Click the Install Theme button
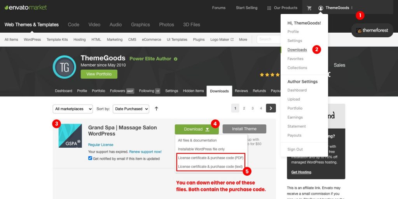Screen dimensions: 398x199 (x=244, y=129)
